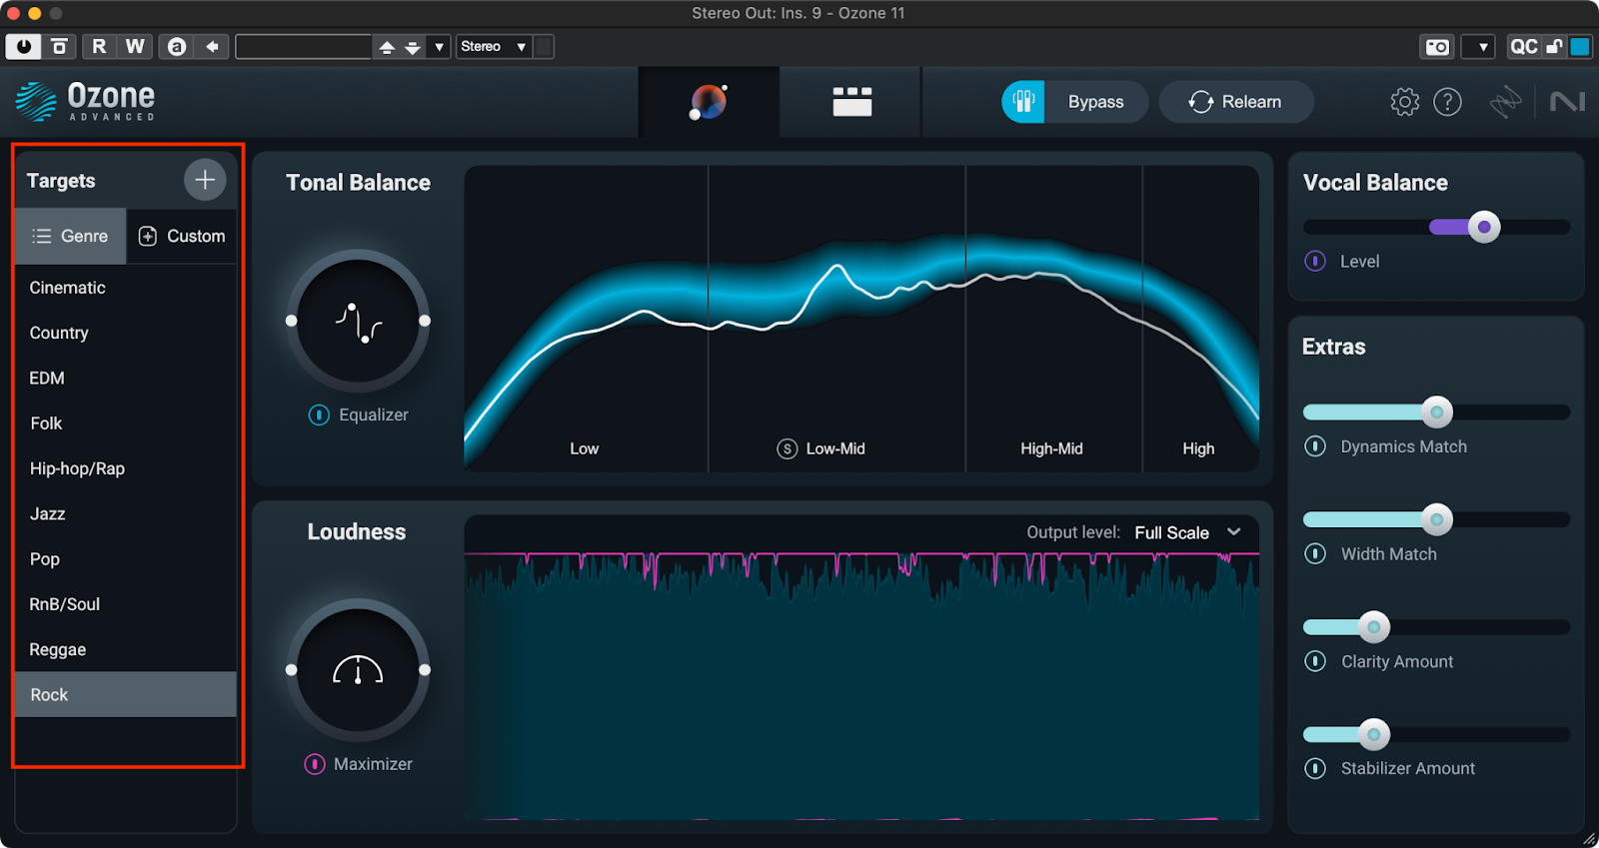This screenshot has height=848, width=1599.
Task: Toggle Width Match power
Action: click(x=1315, y=553)
